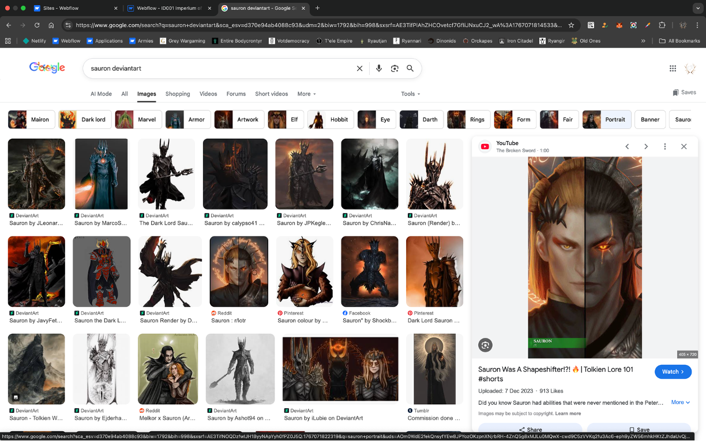
Task: Click the Watch button
Action: (x=673, y=372)
